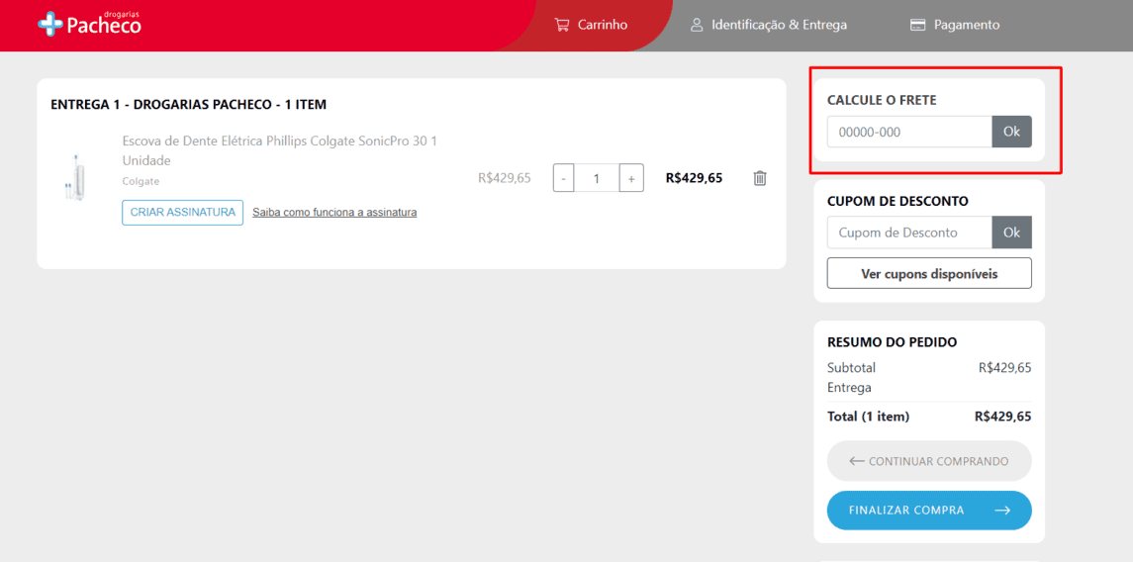This screenshot has height=562, width=1133.
Task: Switch to the Pagamento step
Action: tap(954, 25)
